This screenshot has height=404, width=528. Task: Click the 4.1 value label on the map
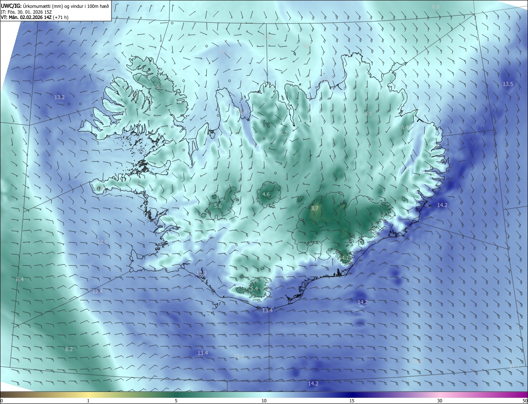point(345,258)
